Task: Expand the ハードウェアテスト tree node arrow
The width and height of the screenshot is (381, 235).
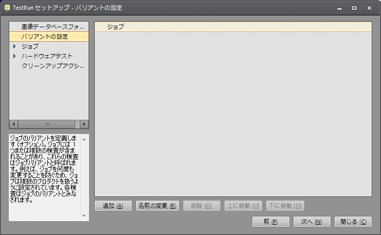Action: 14,56
